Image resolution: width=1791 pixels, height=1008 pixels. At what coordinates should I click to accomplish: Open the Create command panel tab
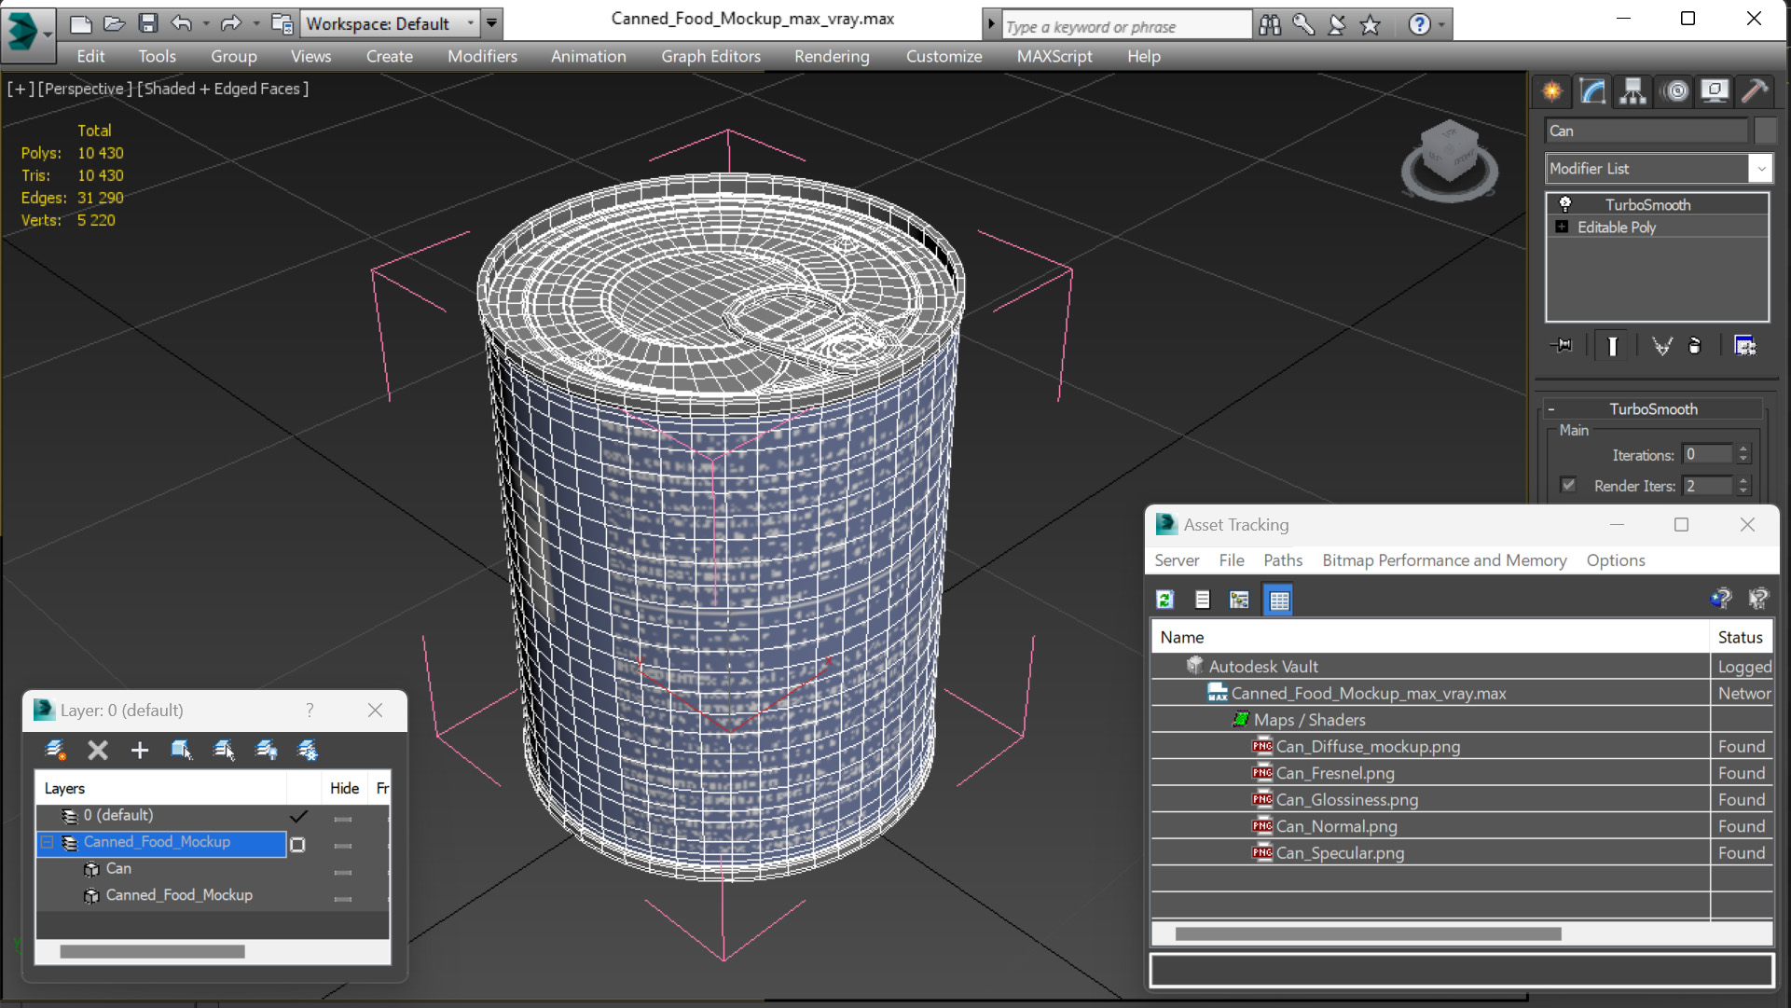coord(1552,90)
